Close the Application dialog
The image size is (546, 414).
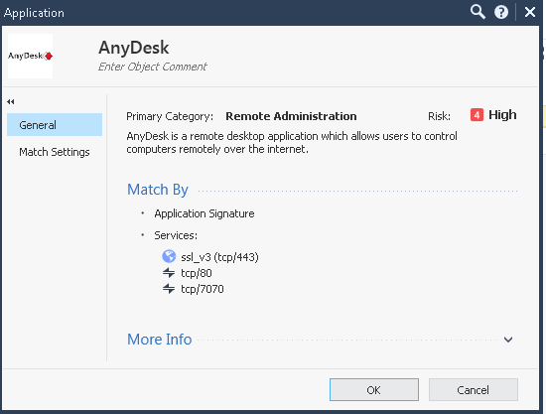pos(530,12)
